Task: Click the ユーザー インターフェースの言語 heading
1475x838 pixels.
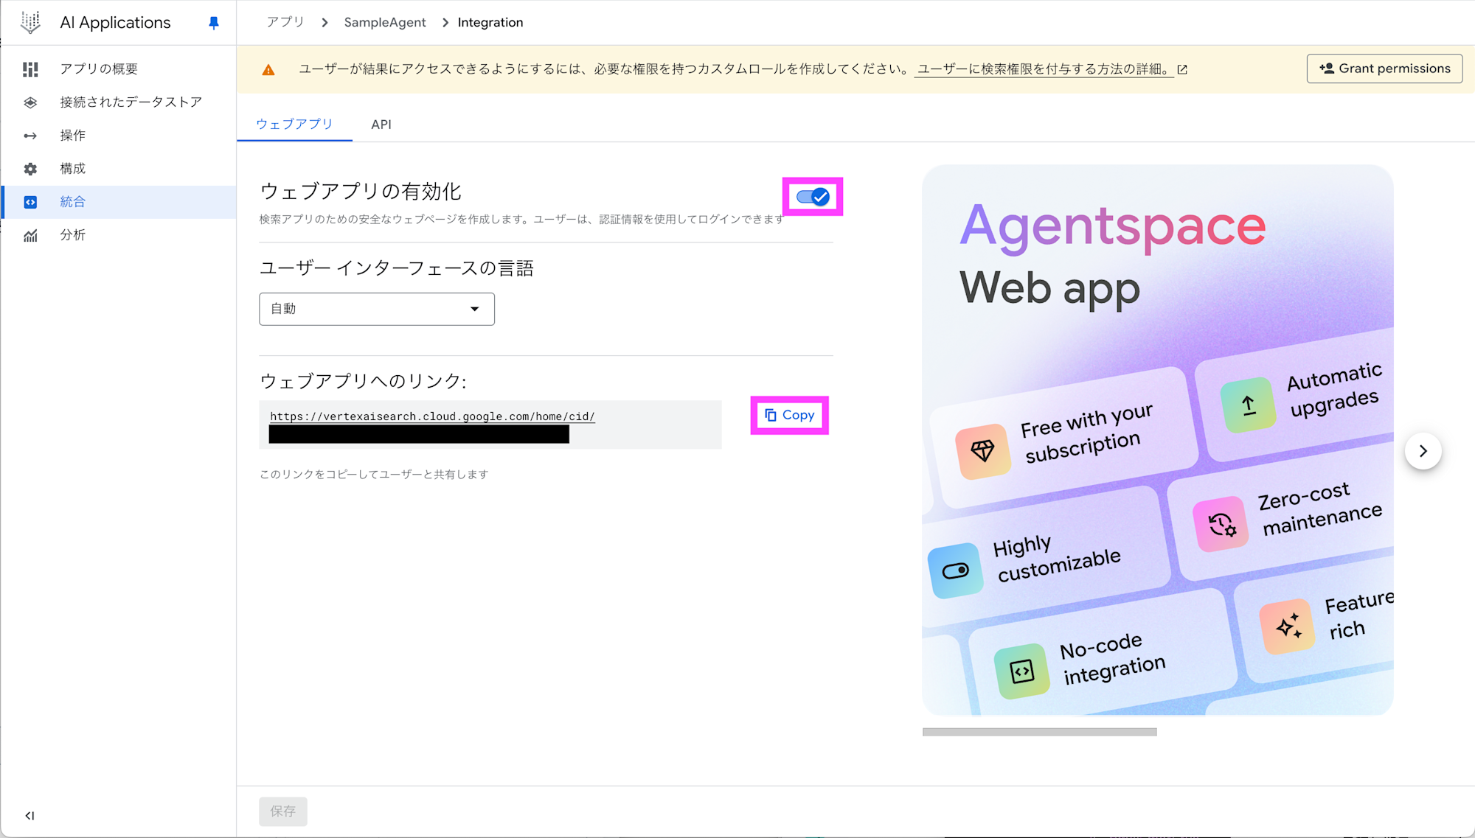Action: click(397, 268)
